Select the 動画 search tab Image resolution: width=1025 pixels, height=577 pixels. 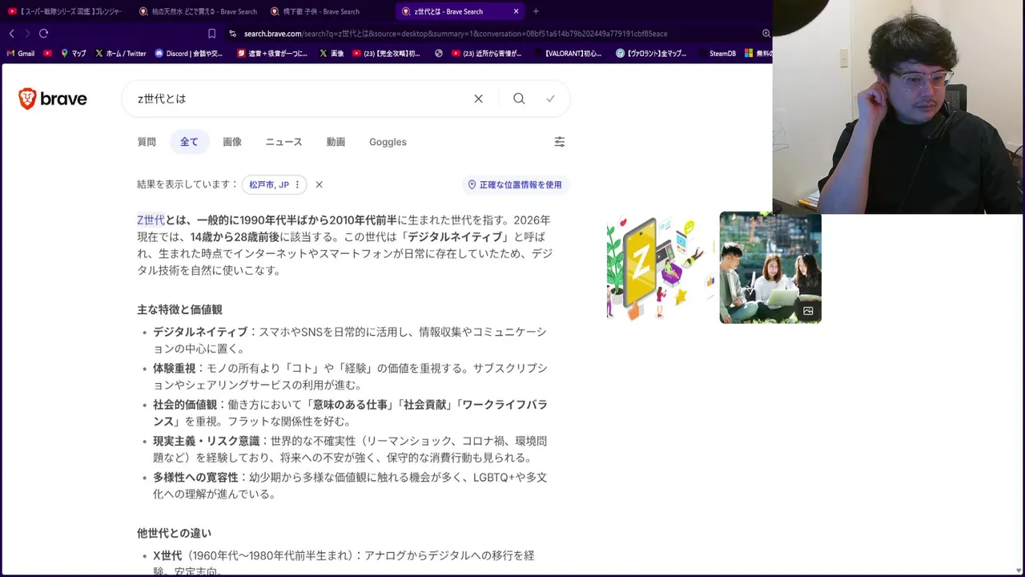336,142
